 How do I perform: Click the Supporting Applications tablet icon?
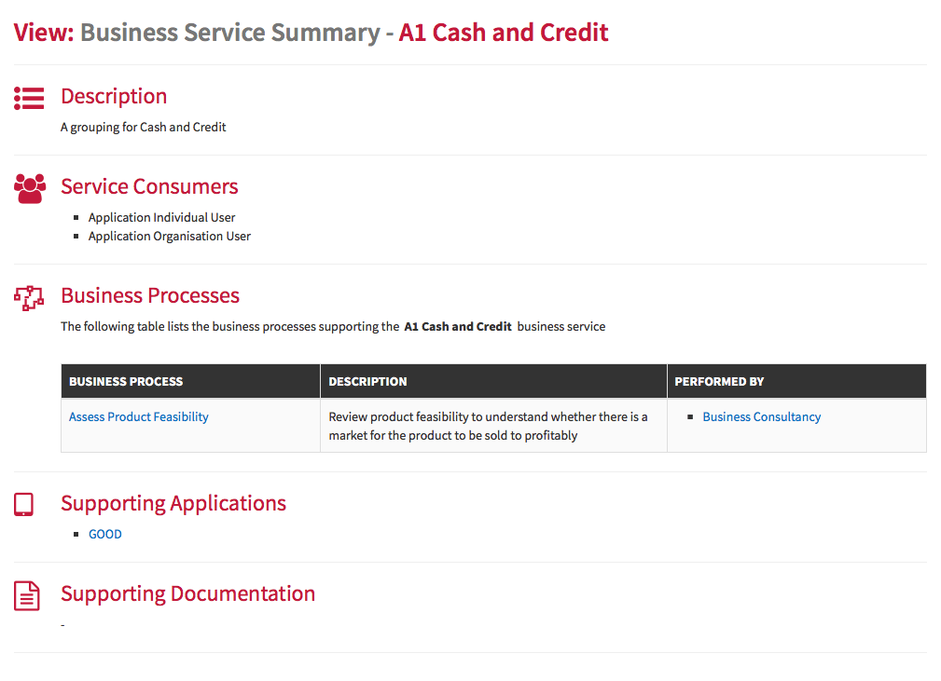(23, 505)
